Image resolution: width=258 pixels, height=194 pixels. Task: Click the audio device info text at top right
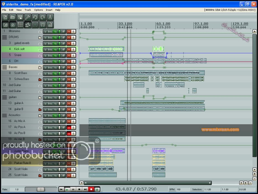point(230,10)
